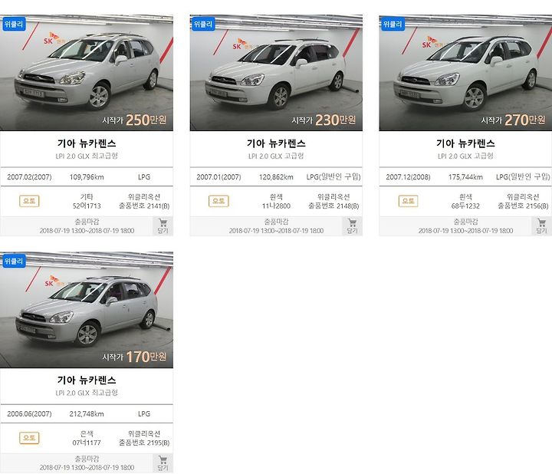
Task: Open the silver Carens photo priced 250만원
Action: coord(87,73)
